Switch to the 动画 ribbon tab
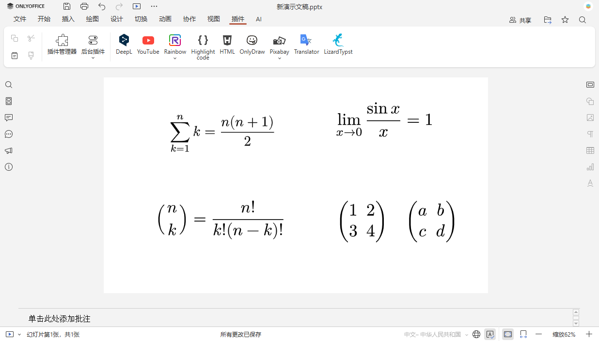 [x=165, y=19]
